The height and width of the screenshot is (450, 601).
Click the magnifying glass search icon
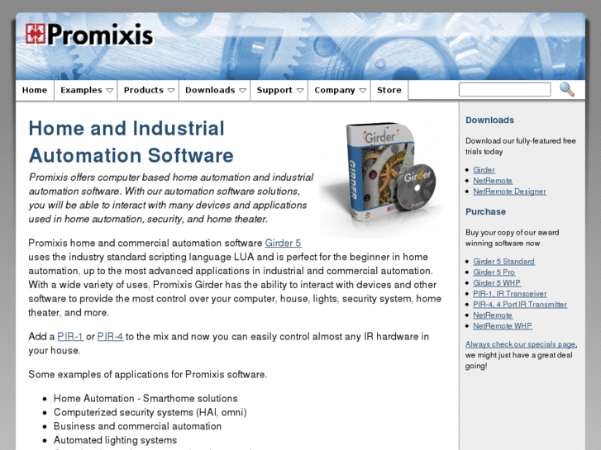pos(566,90)
